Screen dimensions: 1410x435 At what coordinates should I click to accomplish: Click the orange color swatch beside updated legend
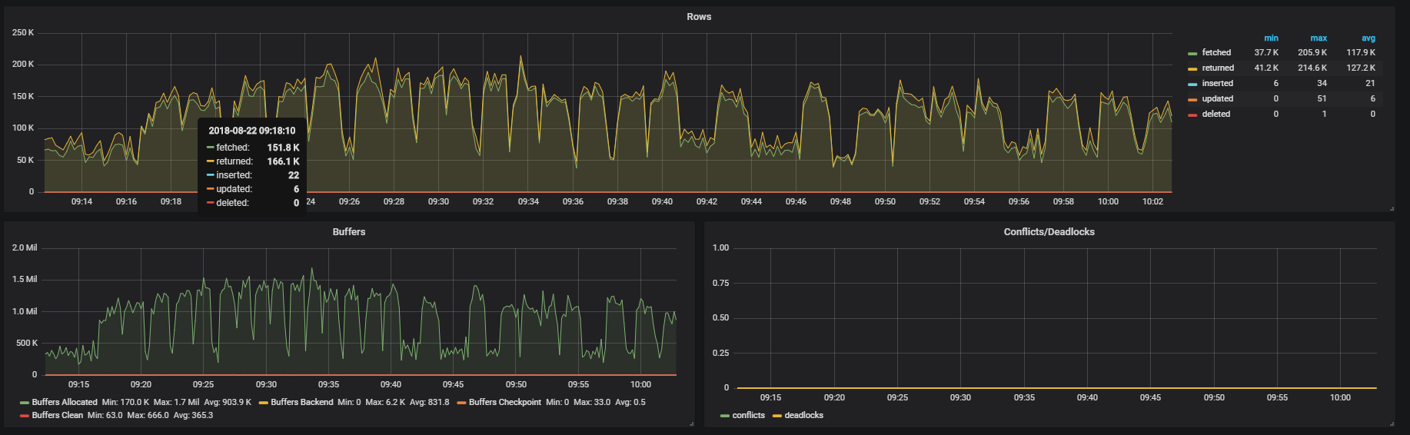(1192, 100)
